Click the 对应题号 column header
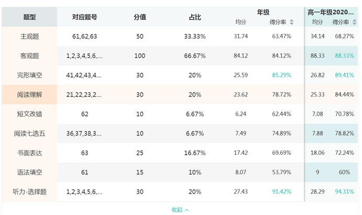Viewport: 362px width, 215px height. (84, 17)
